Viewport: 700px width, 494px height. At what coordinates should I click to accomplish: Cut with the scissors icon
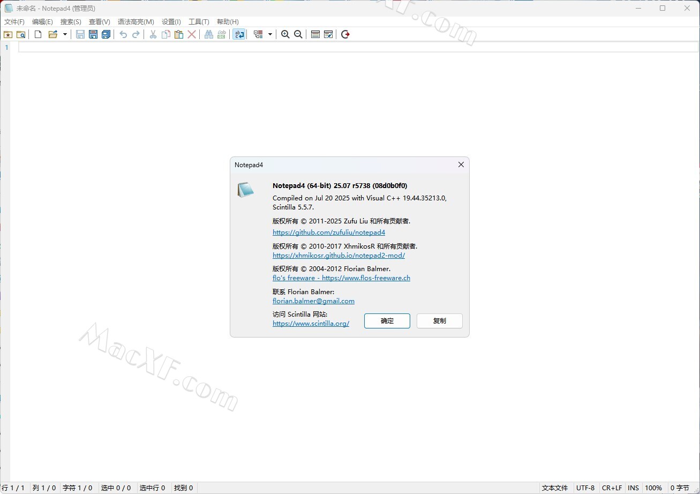153,34
